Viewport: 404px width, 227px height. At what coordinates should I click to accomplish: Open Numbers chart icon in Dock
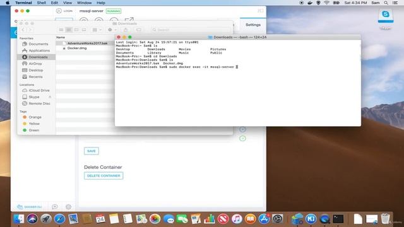[209, 219]
